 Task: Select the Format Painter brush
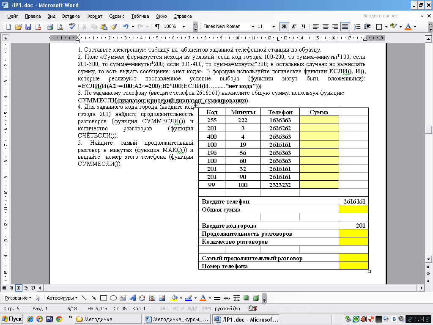click(113, 27)
